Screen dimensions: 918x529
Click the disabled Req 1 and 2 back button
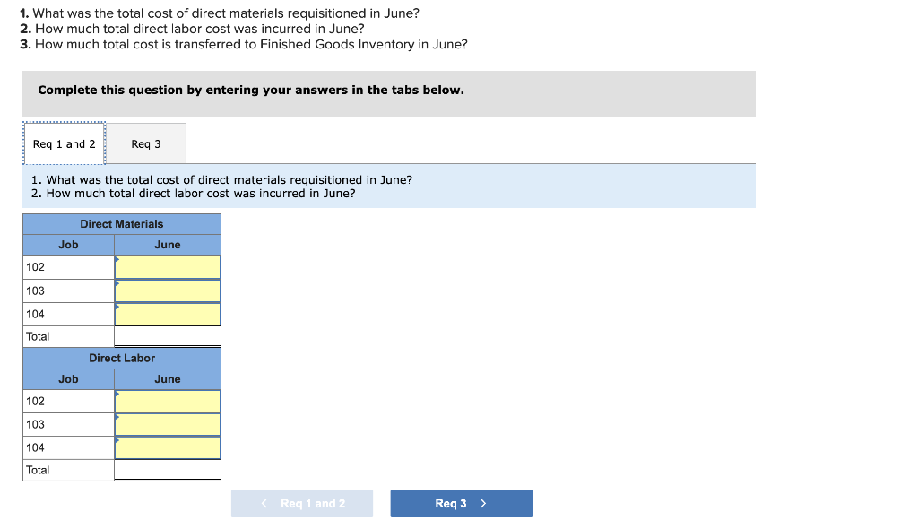point(302,503)
